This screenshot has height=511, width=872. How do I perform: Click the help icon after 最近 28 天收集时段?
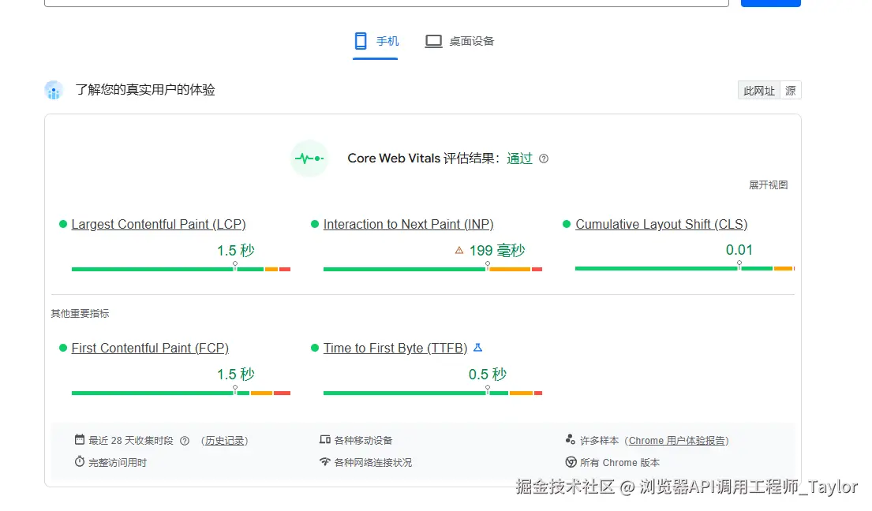click(x=185, y=441)
